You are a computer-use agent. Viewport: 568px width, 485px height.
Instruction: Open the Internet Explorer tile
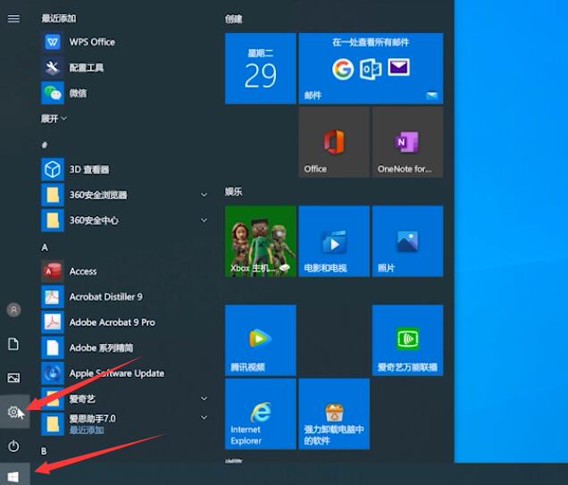(261, 414)
